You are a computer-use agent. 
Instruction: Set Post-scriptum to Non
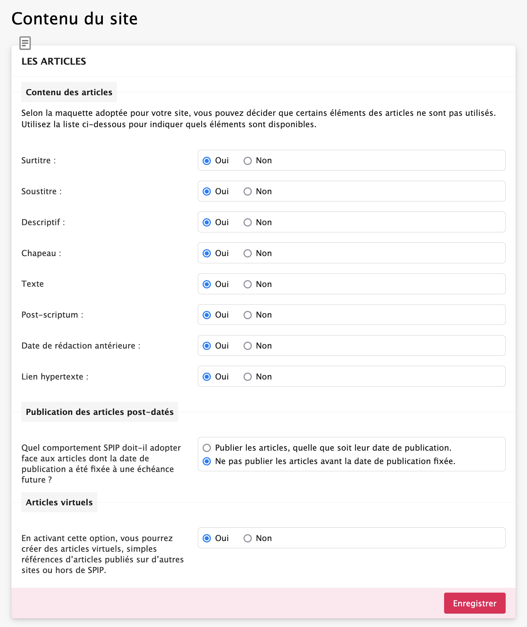248,315
